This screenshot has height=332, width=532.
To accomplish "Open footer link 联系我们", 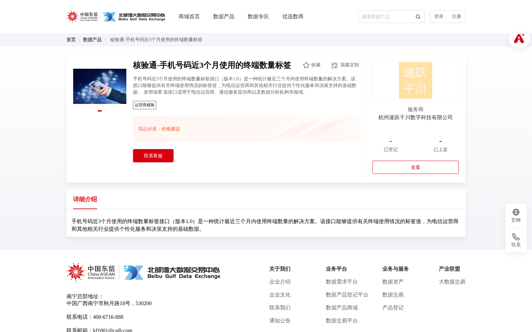I will 280,308.
